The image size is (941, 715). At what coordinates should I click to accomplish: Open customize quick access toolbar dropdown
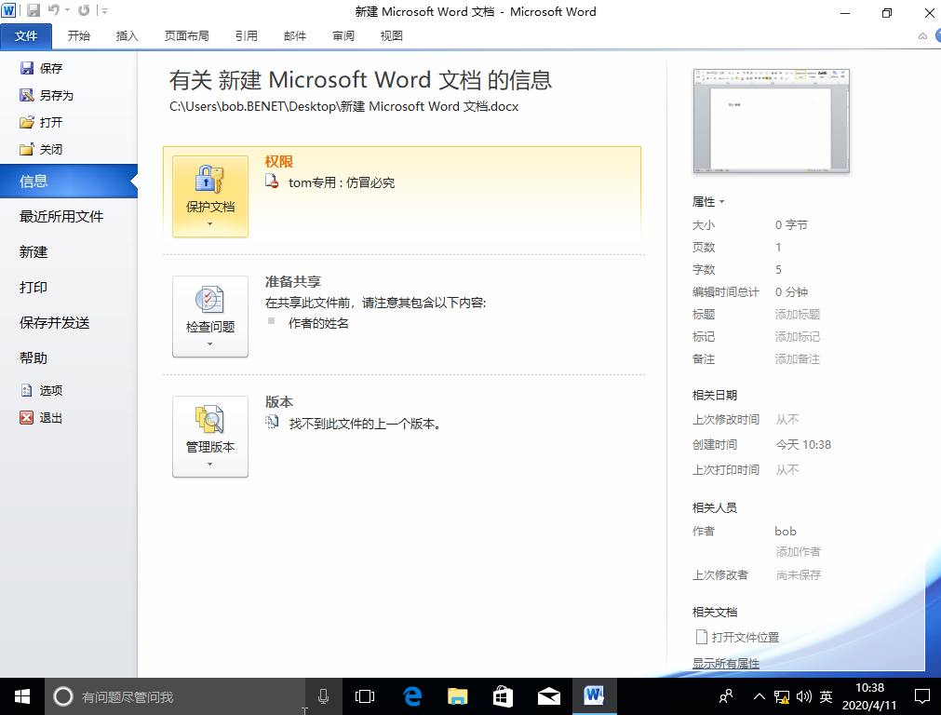[104, 10]
